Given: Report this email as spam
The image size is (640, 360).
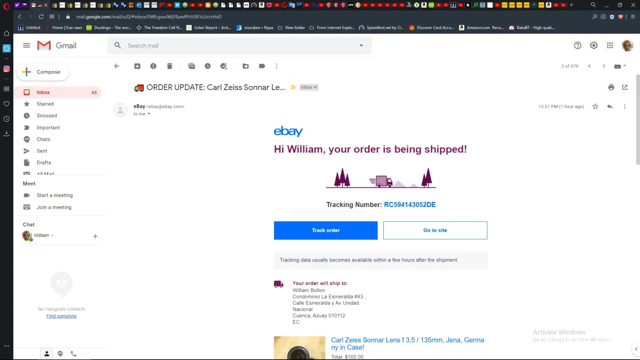Looking at the screenshot, I should [153, 66].
